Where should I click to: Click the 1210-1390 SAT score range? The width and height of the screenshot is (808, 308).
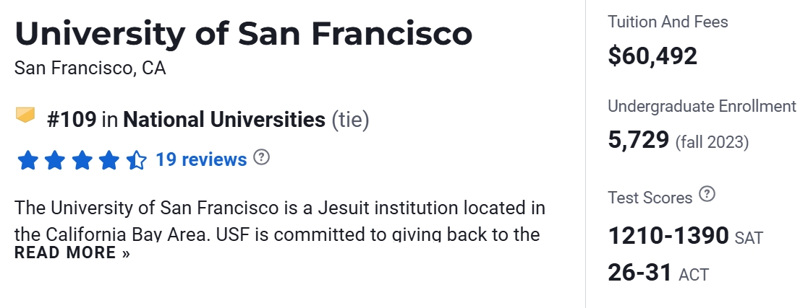point(668,235)
